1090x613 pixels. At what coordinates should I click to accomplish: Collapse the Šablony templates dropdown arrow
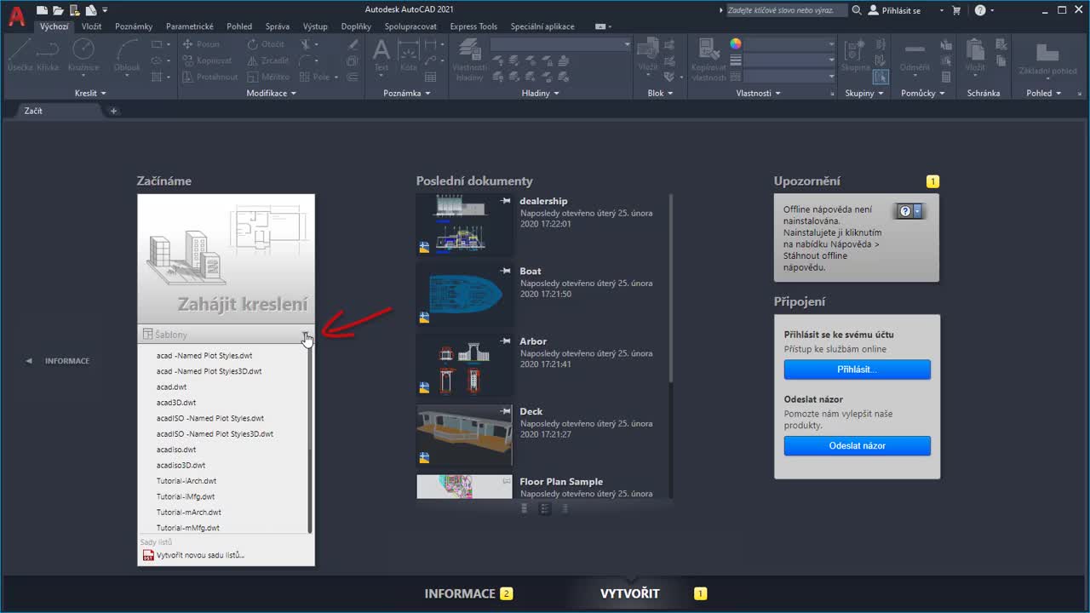(x=306, y=335)
